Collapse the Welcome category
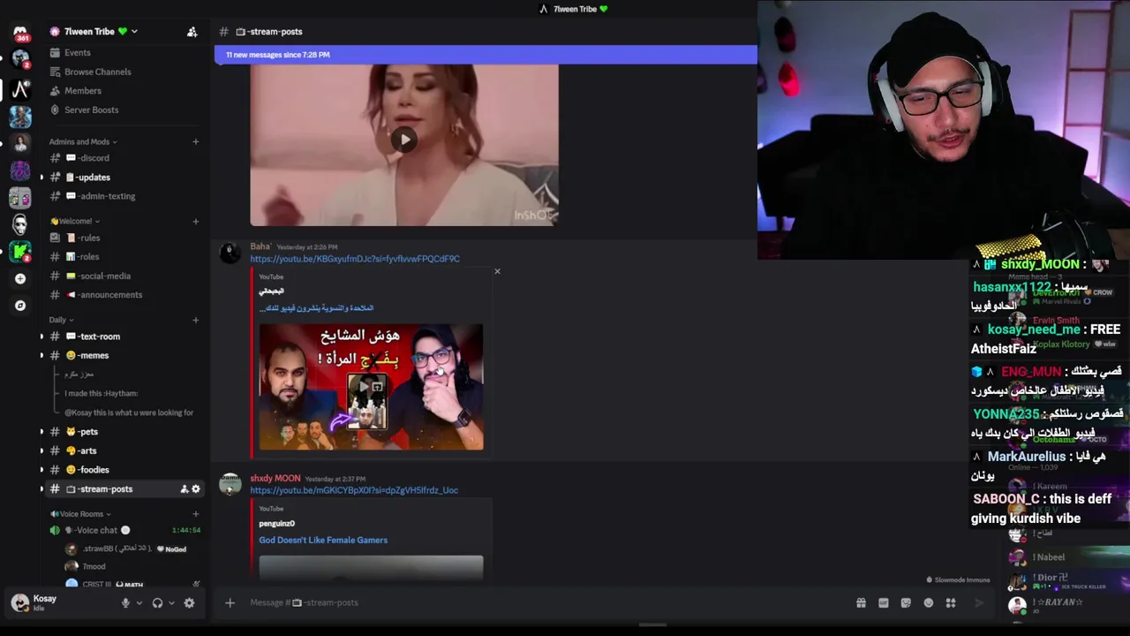The height and width of the screenshot is (636, 1130). [x=75, y=221]
